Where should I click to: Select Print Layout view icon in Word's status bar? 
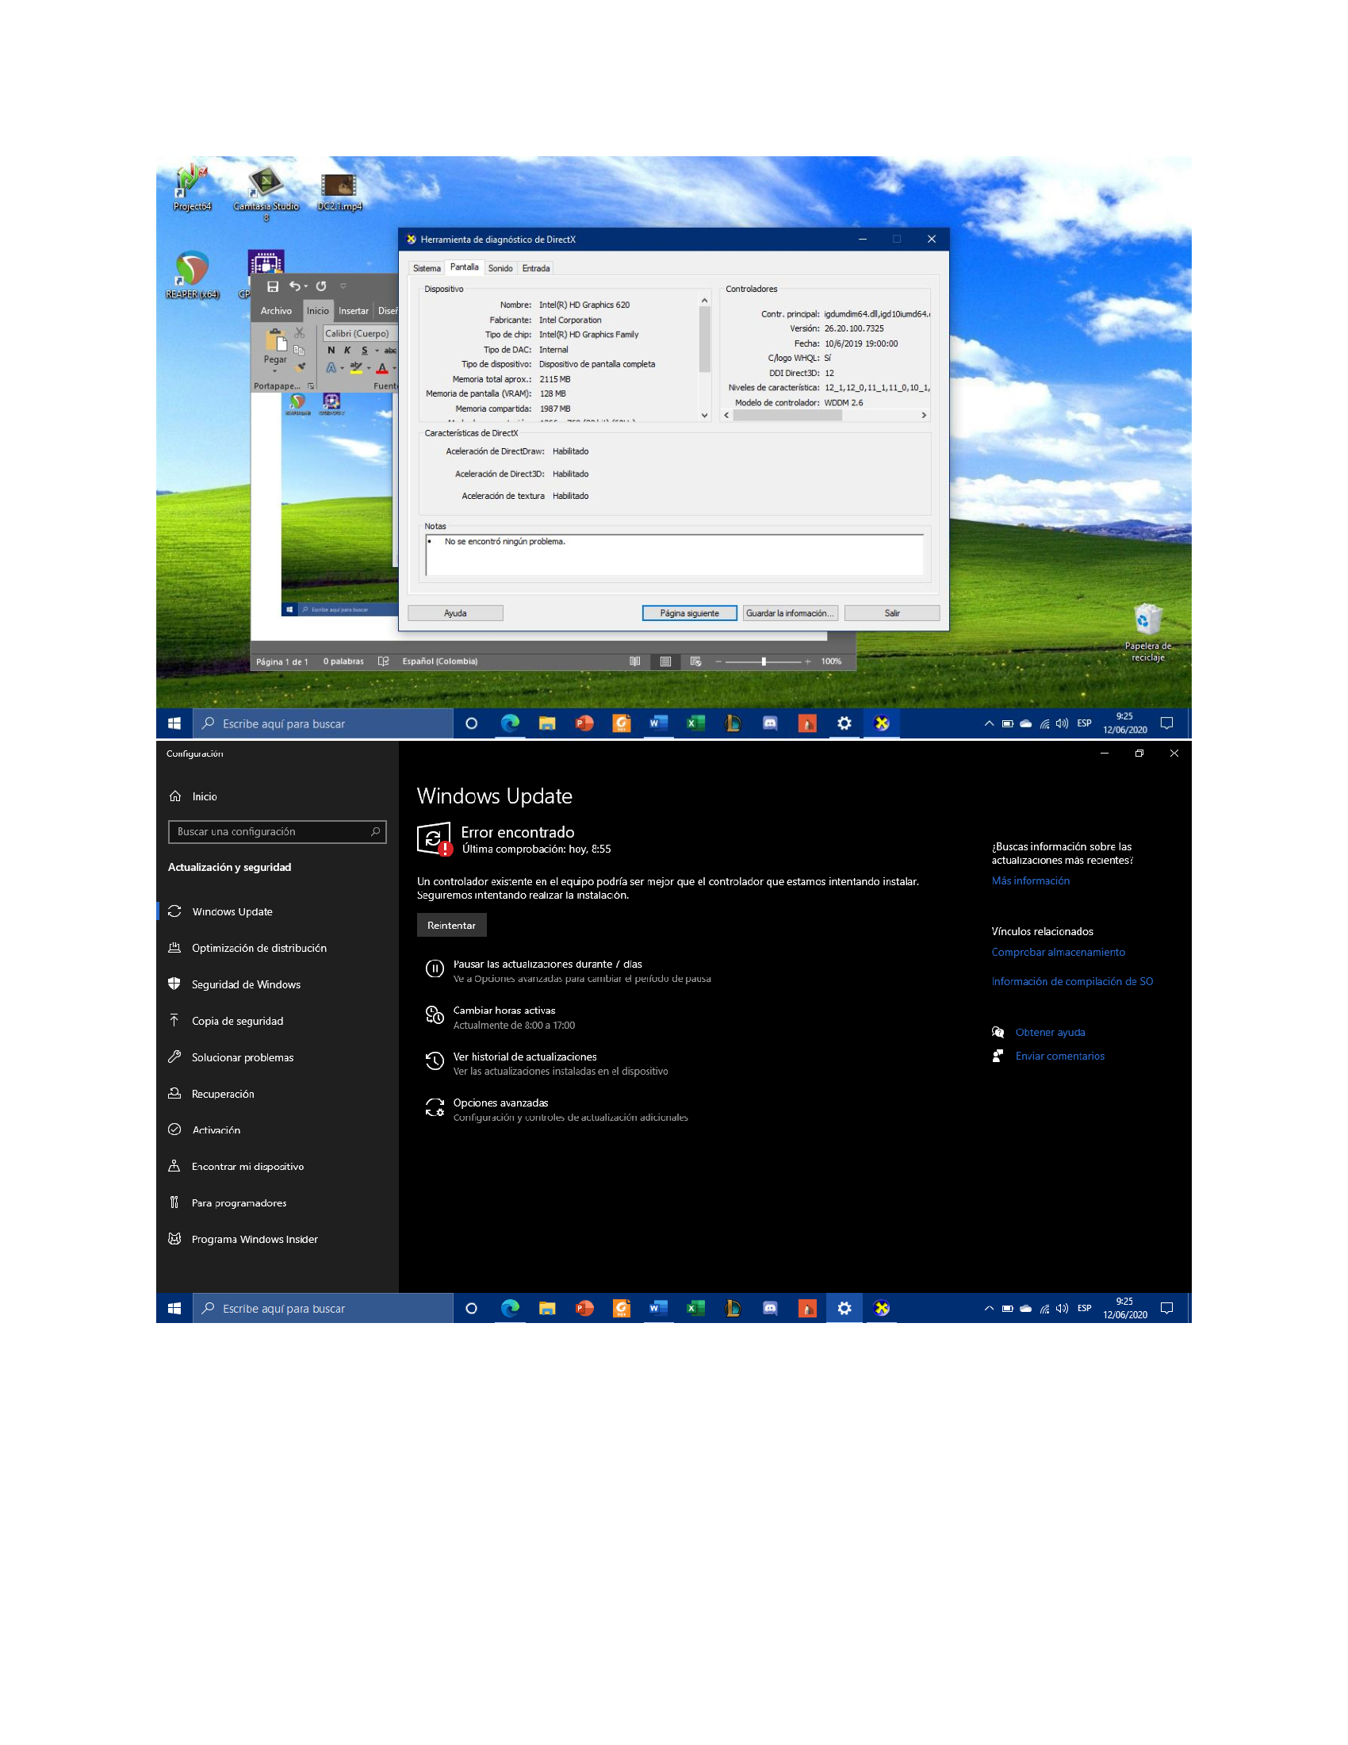pos(665,662)
